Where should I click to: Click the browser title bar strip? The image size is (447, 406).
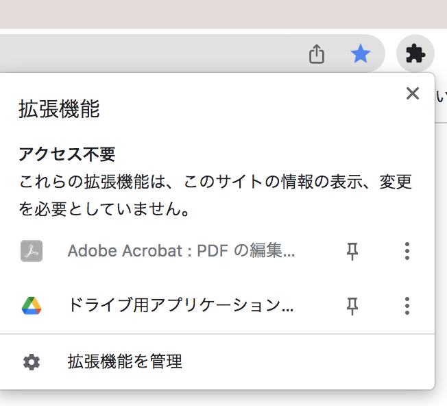pos(223,14)
